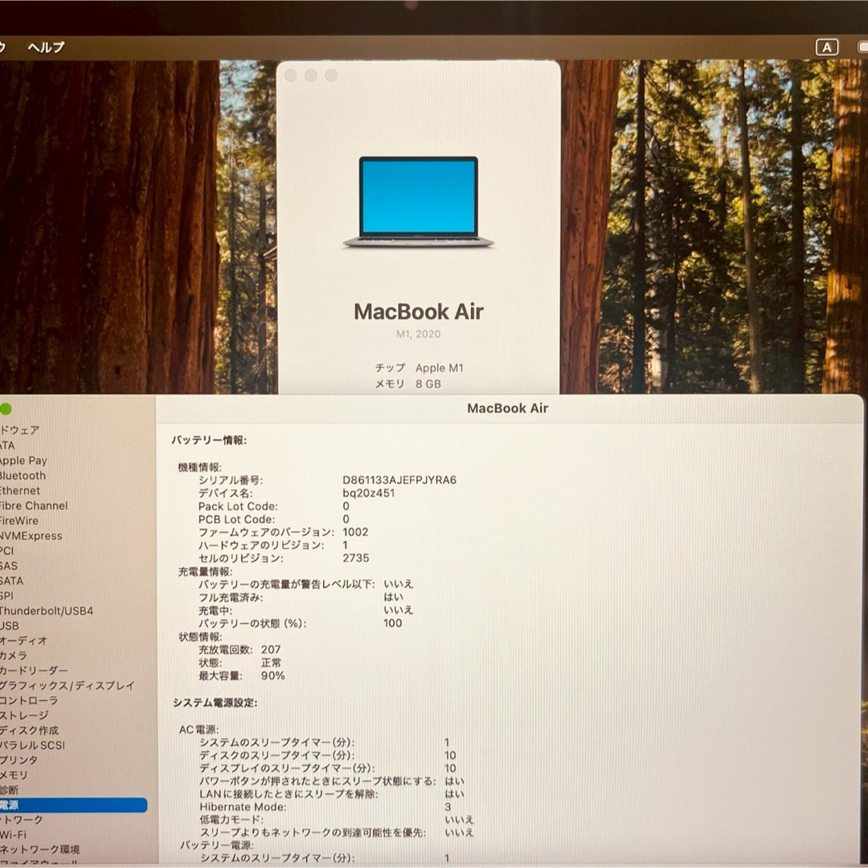Click the "M1, 2020" model text in the About window
This screenshot has width=868, height=868.
[x=419, y=334]
